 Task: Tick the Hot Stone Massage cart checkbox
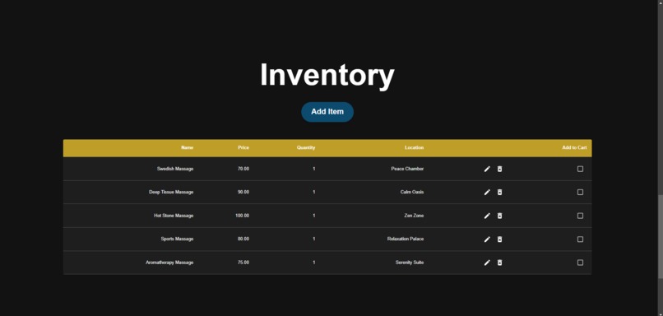point(580,216)
